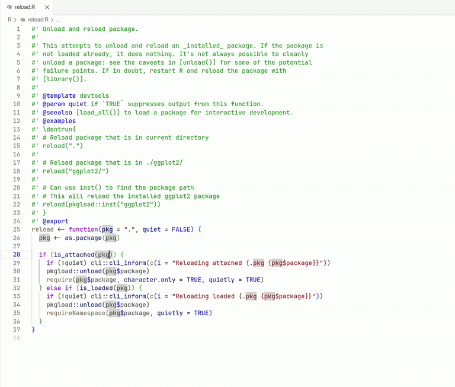Image resolution: width=455 pixels, height=387 pixels.
Task: Click line number 28 in the gutter
Action: (x=17, y=255)
